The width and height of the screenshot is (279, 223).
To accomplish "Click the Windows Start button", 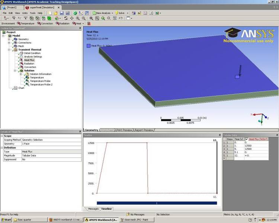I will point(6,220).
